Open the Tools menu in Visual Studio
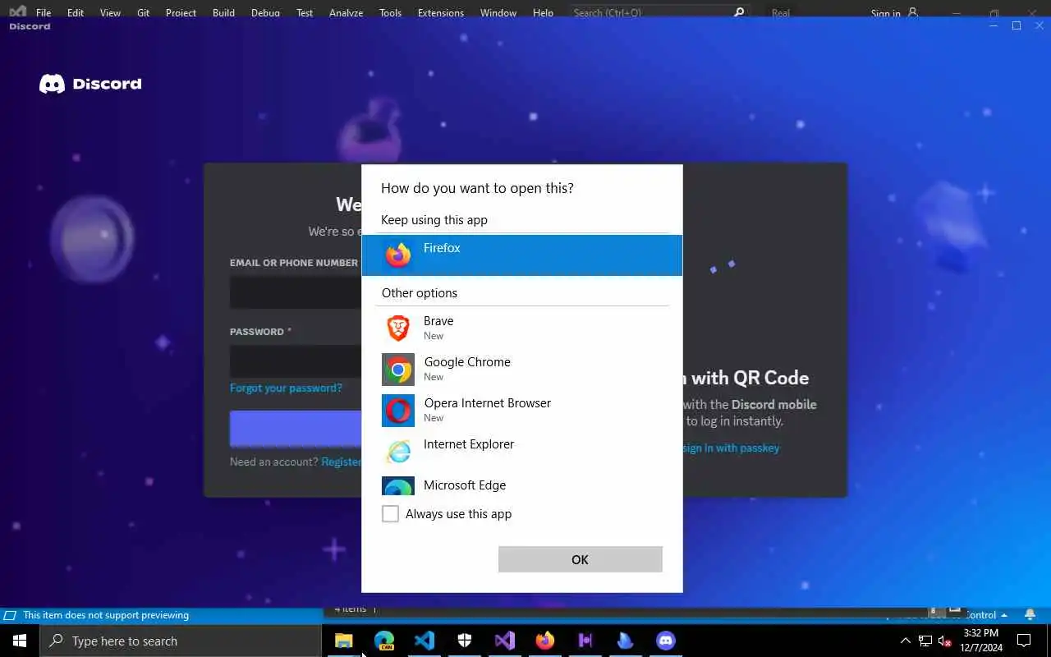The height and width of the screenshot is (657, 1051). 391,13
